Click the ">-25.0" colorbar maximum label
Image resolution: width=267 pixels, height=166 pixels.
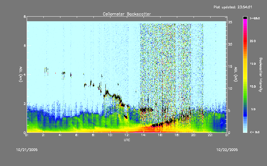point(255,18)
